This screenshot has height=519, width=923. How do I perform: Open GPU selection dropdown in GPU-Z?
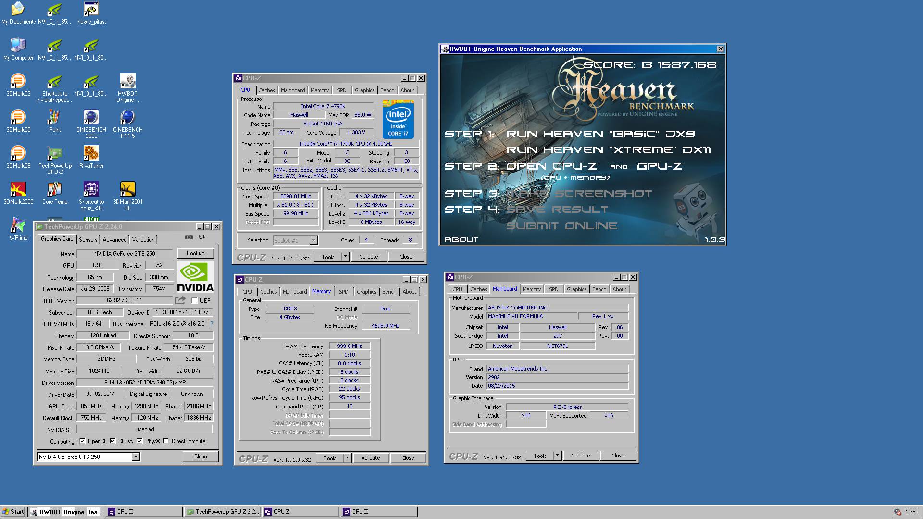136,457
